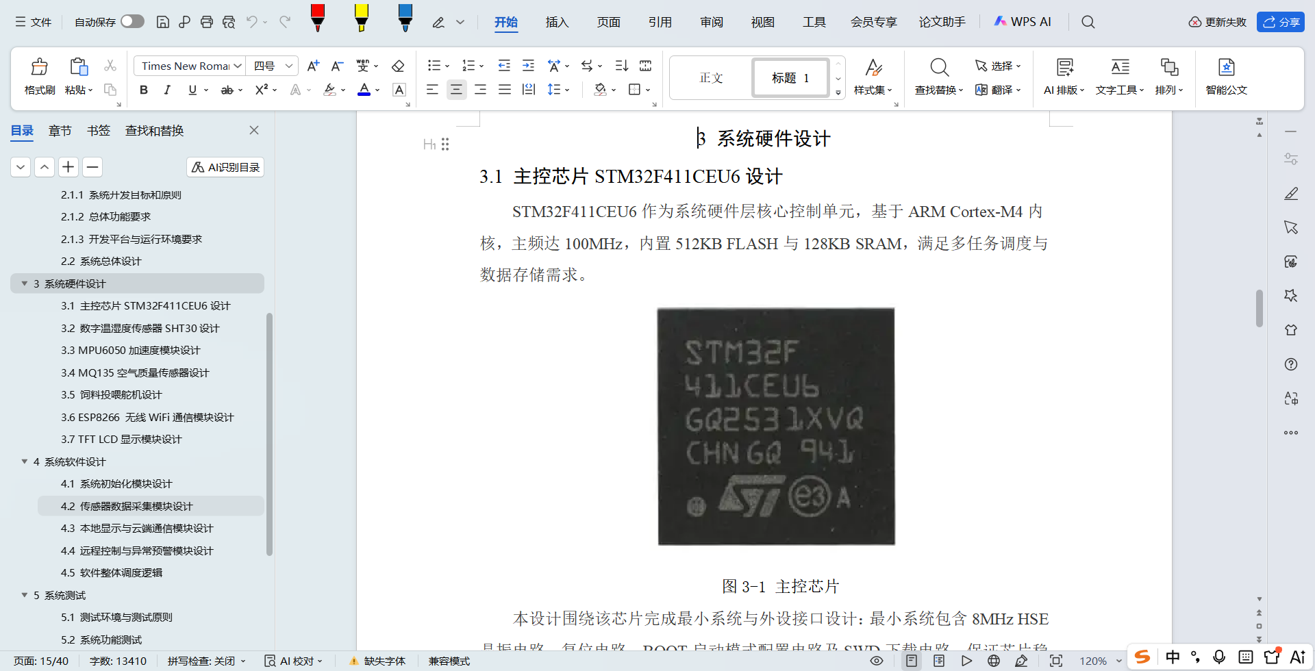This screenshot has width=1315, height=671.
Task: Open the Translate (翻译) dropdown
Action: point(998,90)
